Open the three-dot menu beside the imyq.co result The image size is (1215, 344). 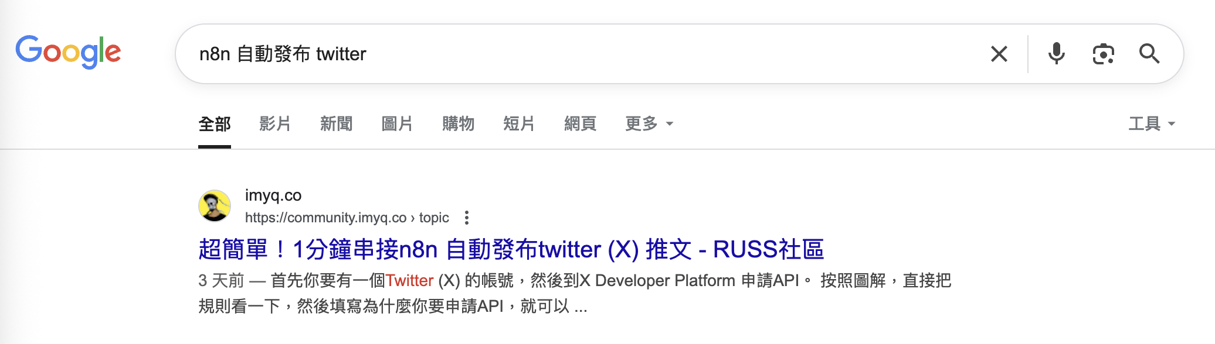[x=467, y=218]
